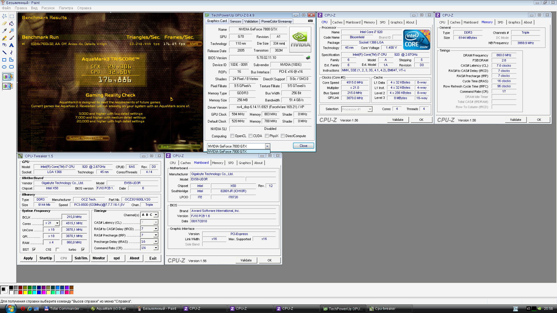This screenshot has width=557, height=313.
Task: Choose the transparent selection mode option
Action: (x=8, y=86)
